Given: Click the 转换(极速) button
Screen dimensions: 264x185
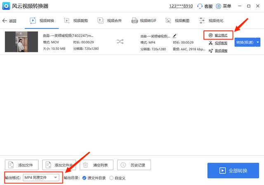Looking at the screenshot, I should pos(245,42).
